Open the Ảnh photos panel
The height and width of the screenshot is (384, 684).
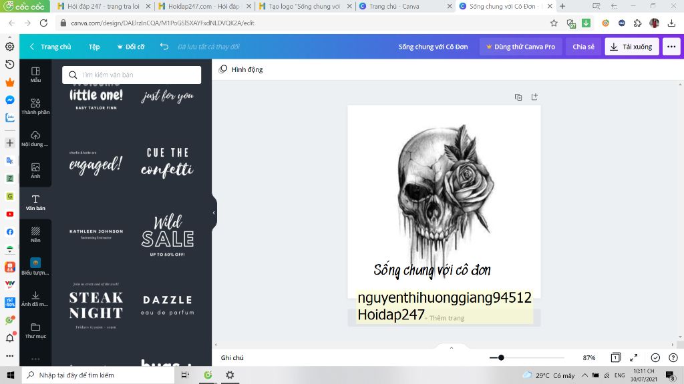point(35,170)
